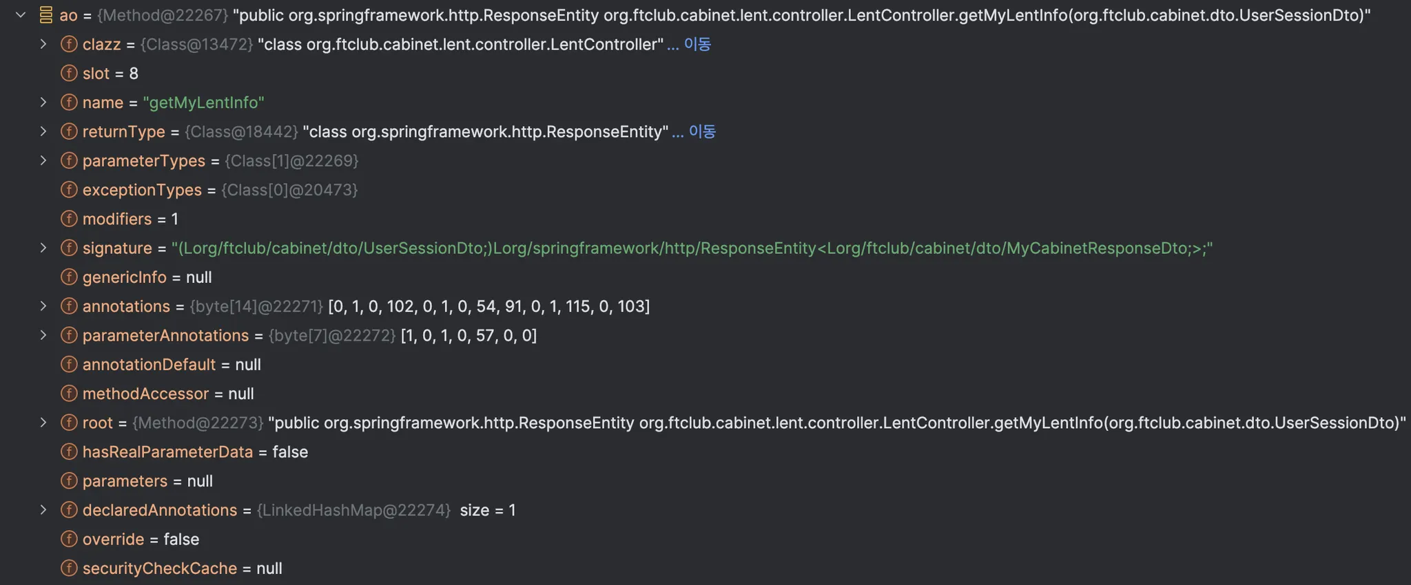Expand the annotations byte array
The width and height of the screenshot is (1411, 585).
click(43, 306)
